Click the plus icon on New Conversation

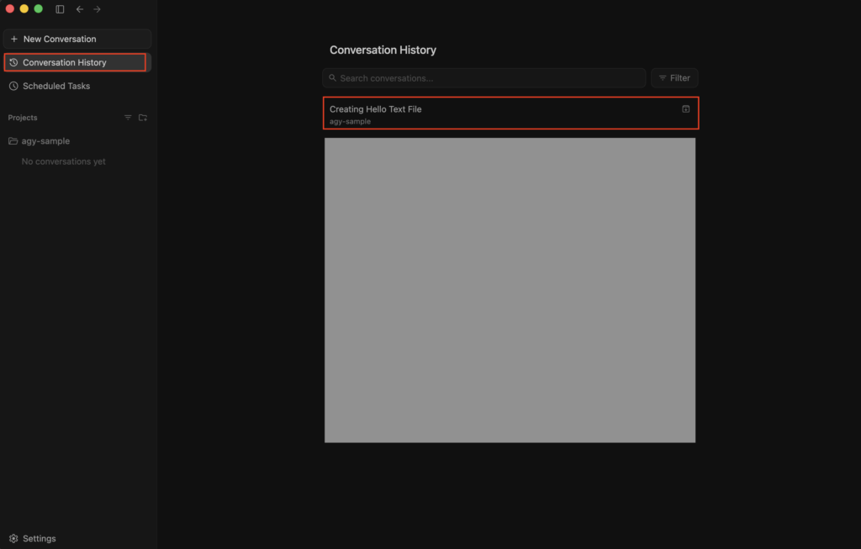[x=14, y=39]
